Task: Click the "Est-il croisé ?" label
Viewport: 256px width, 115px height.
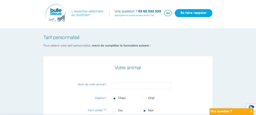Action: tap(95, 110)
